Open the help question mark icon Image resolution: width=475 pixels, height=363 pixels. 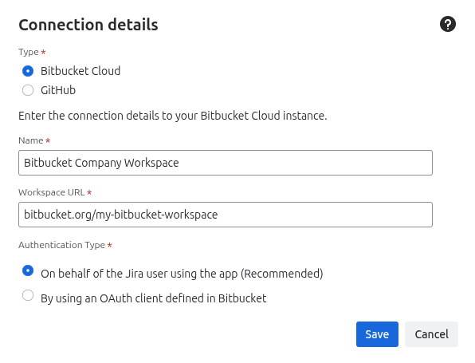pos(447,24)
